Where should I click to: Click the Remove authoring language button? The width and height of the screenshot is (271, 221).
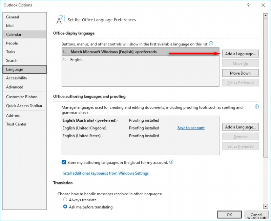pos(240,137)
